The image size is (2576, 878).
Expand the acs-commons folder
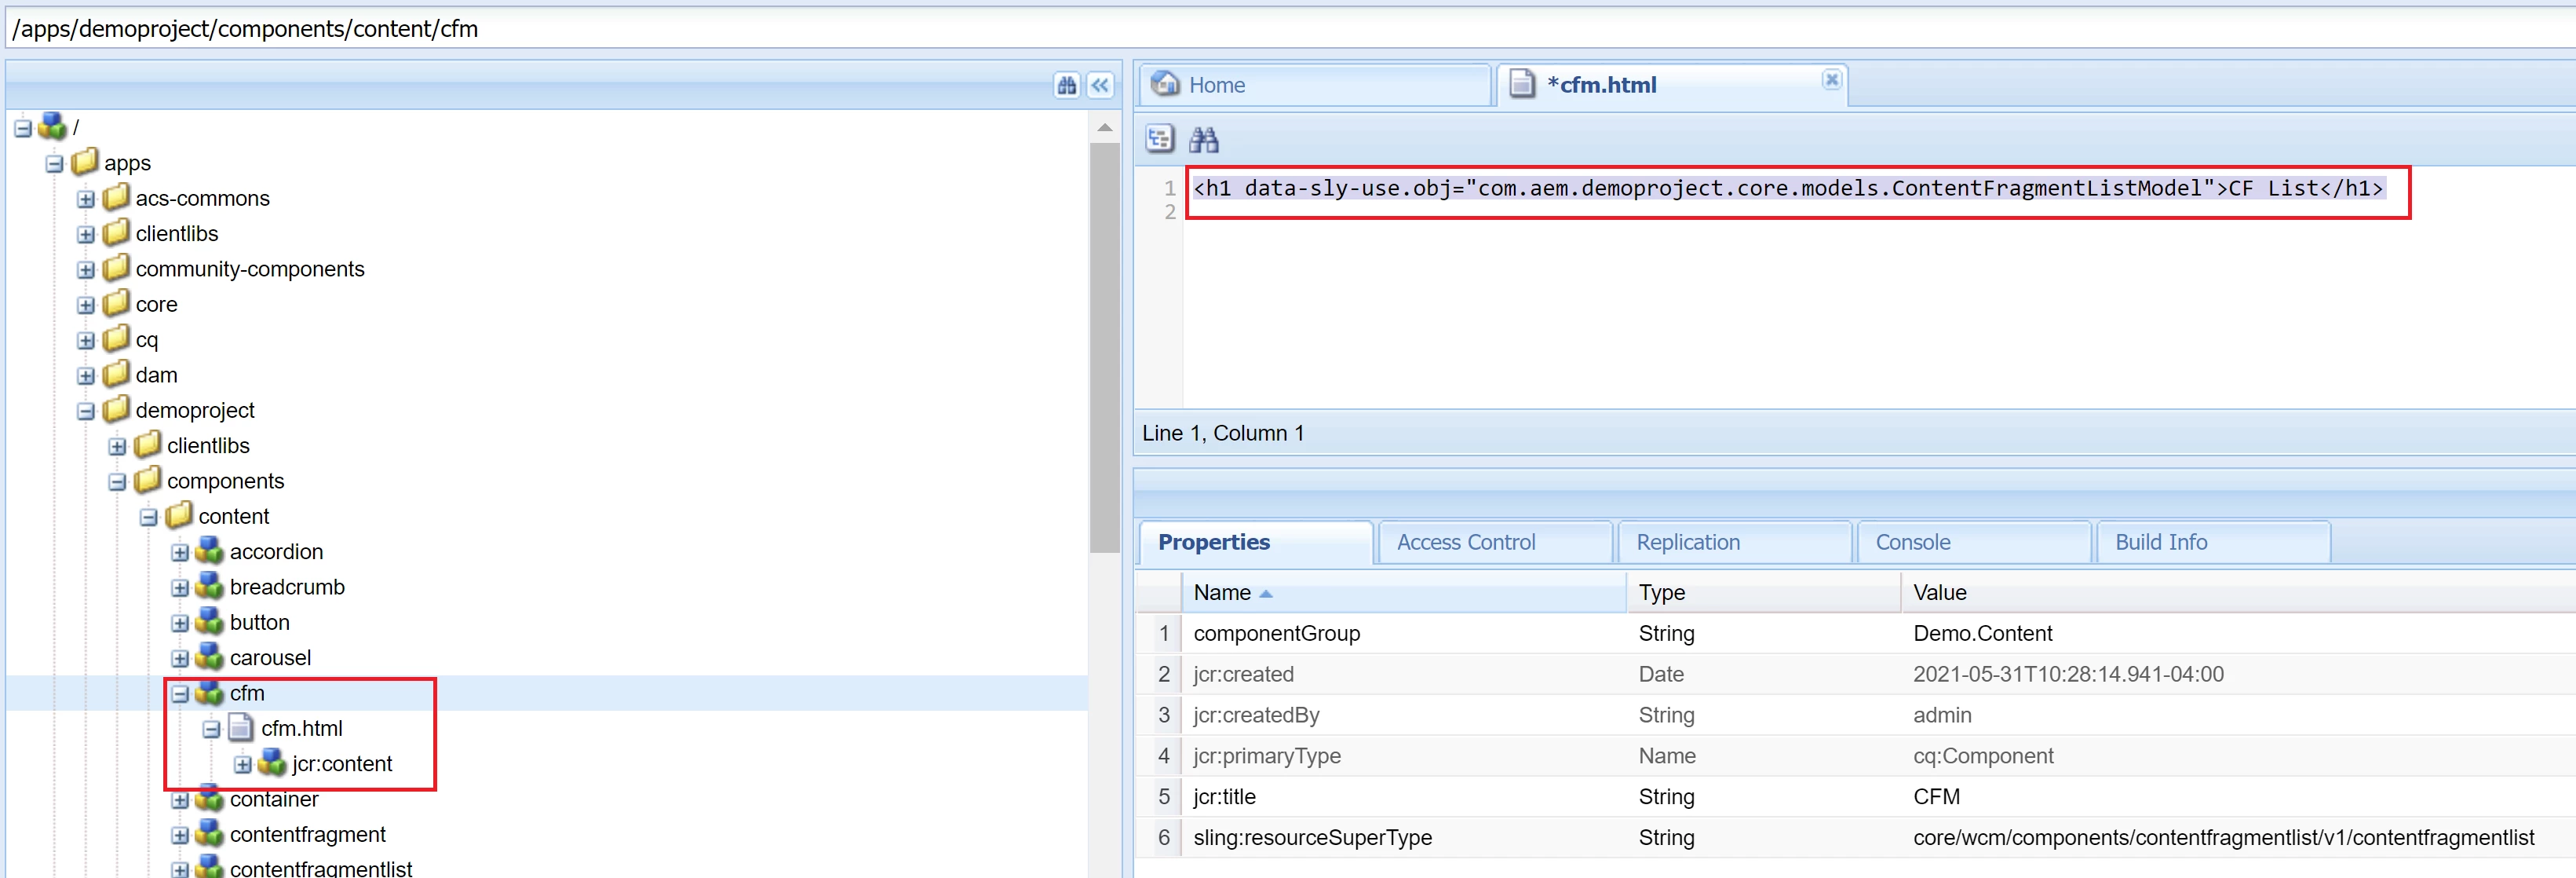(86, 199)
